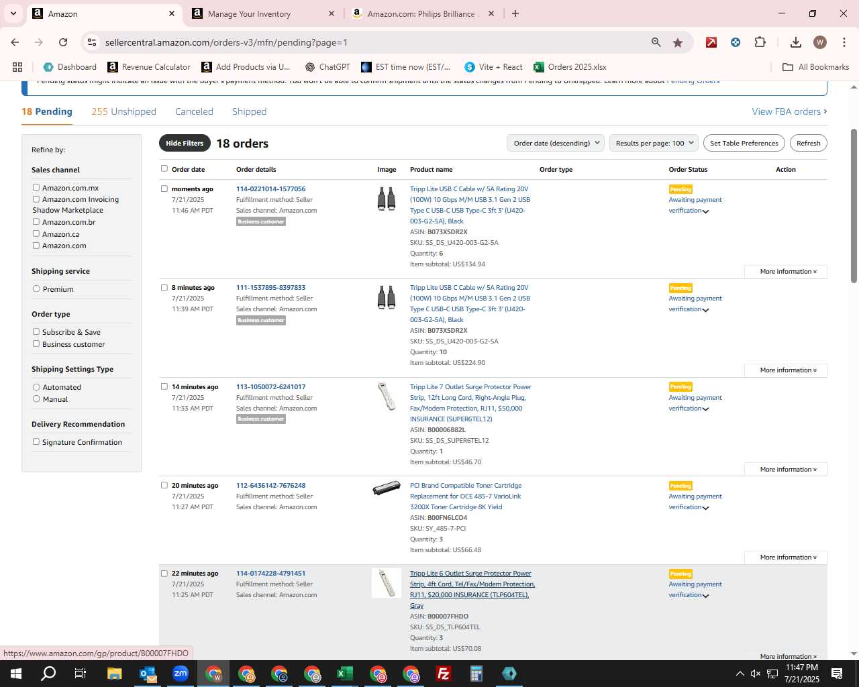This screenshot has width=859, height=687.
Task: Select Manual shipping settings radio button
Action: (36, 399)
